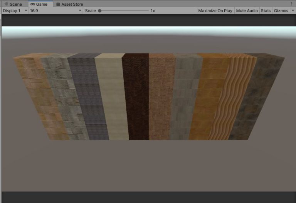
Task: Open the three-dot window options menu
Action: coord(292,4)
